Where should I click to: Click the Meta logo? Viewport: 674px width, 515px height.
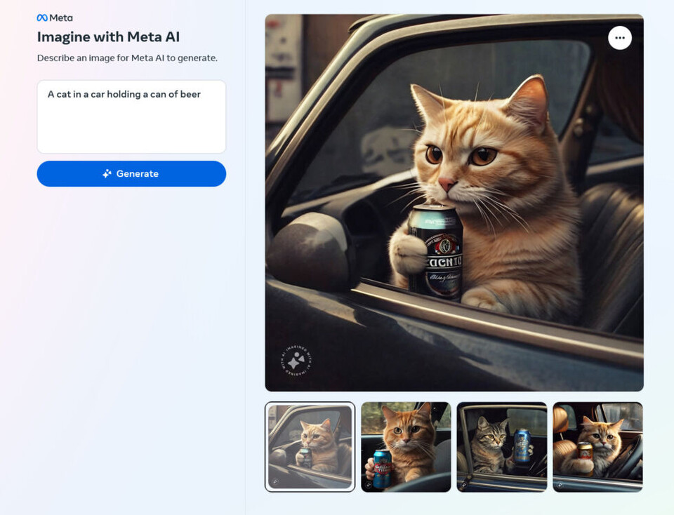point(55,18)
